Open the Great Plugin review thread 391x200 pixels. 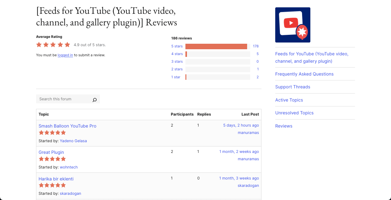(x=51, y=152)
